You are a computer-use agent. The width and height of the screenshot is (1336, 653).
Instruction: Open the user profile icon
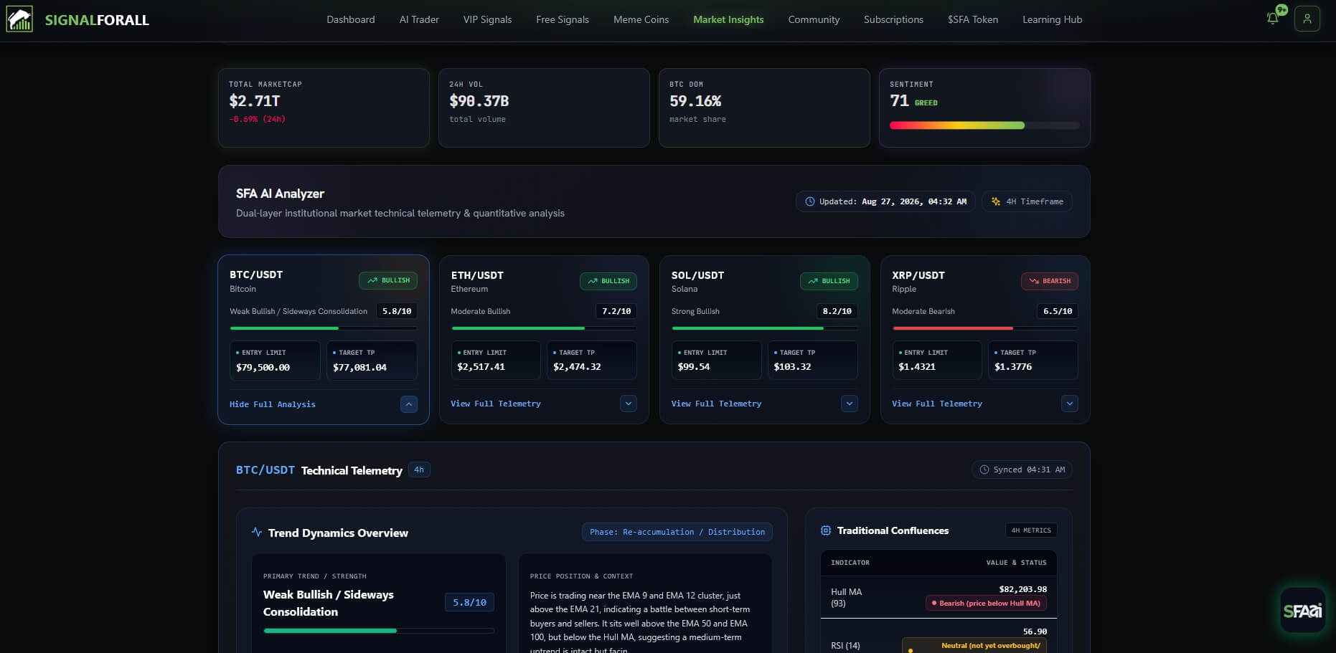point(1307,19)
